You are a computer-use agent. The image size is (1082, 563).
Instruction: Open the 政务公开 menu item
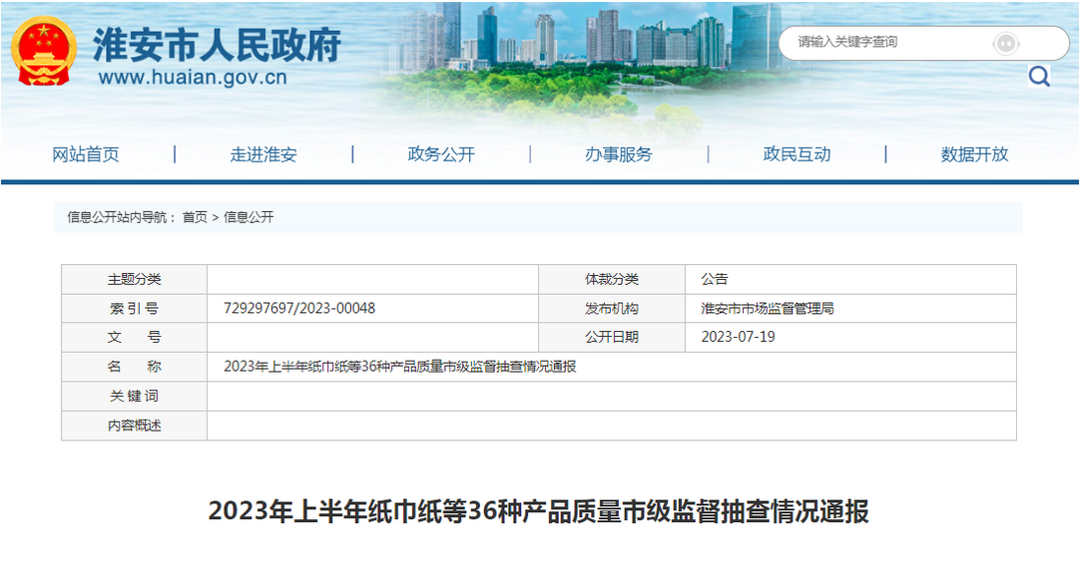click(x=441, y=154)
